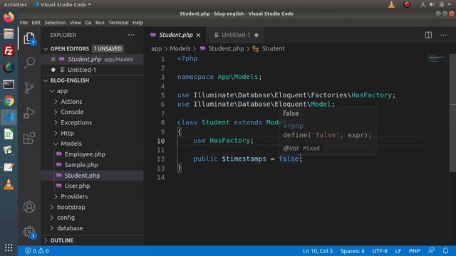Image resolution: width=456 pixels, height=256 pixels.
Task: Open the Accounts menu icon
Action: (29, 207)
